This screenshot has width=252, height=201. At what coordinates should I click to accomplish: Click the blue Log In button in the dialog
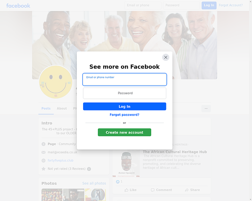pyautogui.click(x=125, y=106)
